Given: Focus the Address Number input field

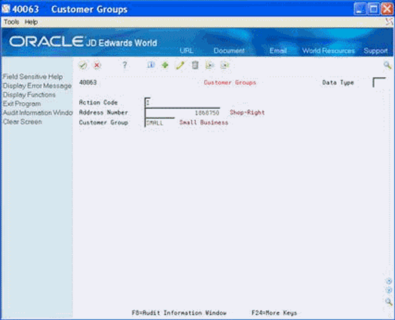Looking at the screenshot, I should pyautogui.click(x=182, y=112).
